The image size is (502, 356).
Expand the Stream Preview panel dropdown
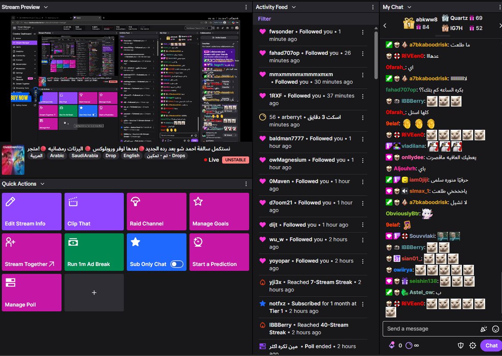(46, 7)
